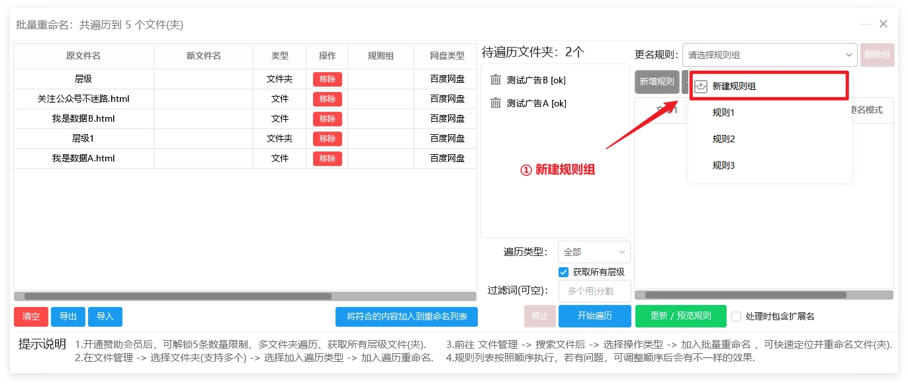Enable 处理时包含扩展名 checkbox
908x385 pixels.
pyautogui.click(x=736, y=316)
